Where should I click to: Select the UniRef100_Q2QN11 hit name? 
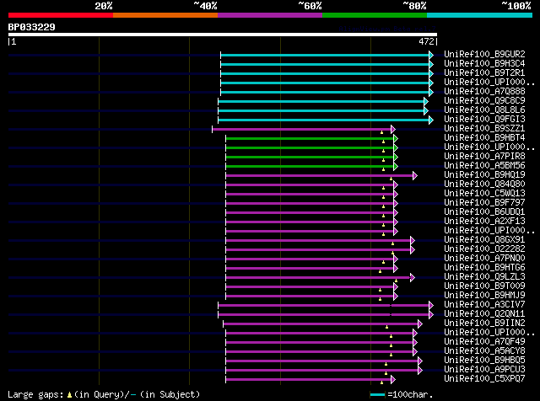tap(484, 314)
